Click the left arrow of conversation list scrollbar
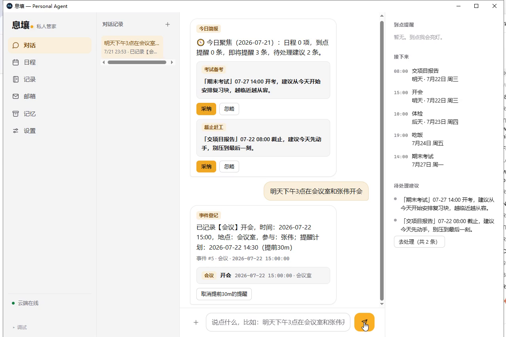 point(104,62)
